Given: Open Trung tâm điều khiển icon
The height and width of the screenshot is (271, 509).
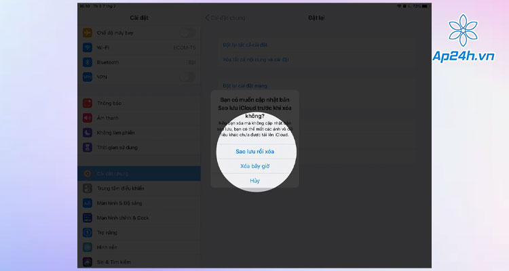Looking at the screenshot, I should pyautogui.click(x=88, y=188).
